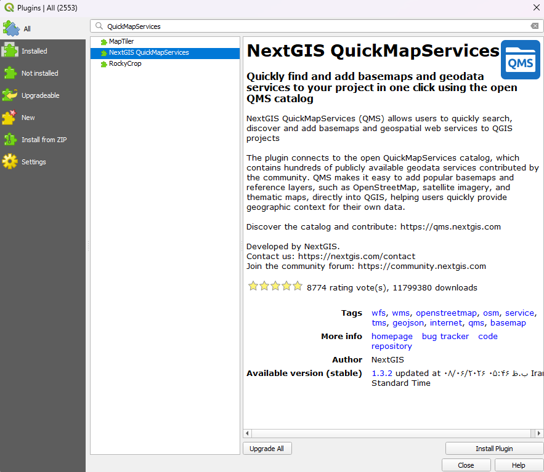Open the code repository link
Screen dimensions: 544x472
pyautogui.click(x=488, y=336)
